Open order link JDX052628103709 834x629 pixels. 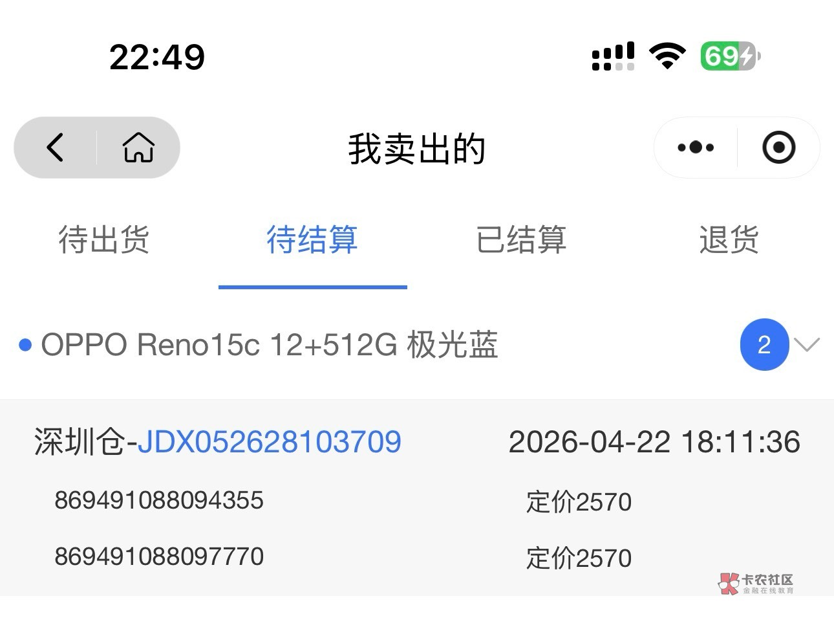click(x=270, y=442)
